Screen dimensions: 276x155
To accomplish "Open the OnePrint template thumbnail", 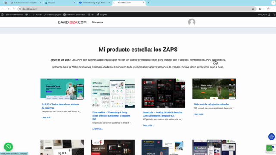I will click(x=214, y=147).
